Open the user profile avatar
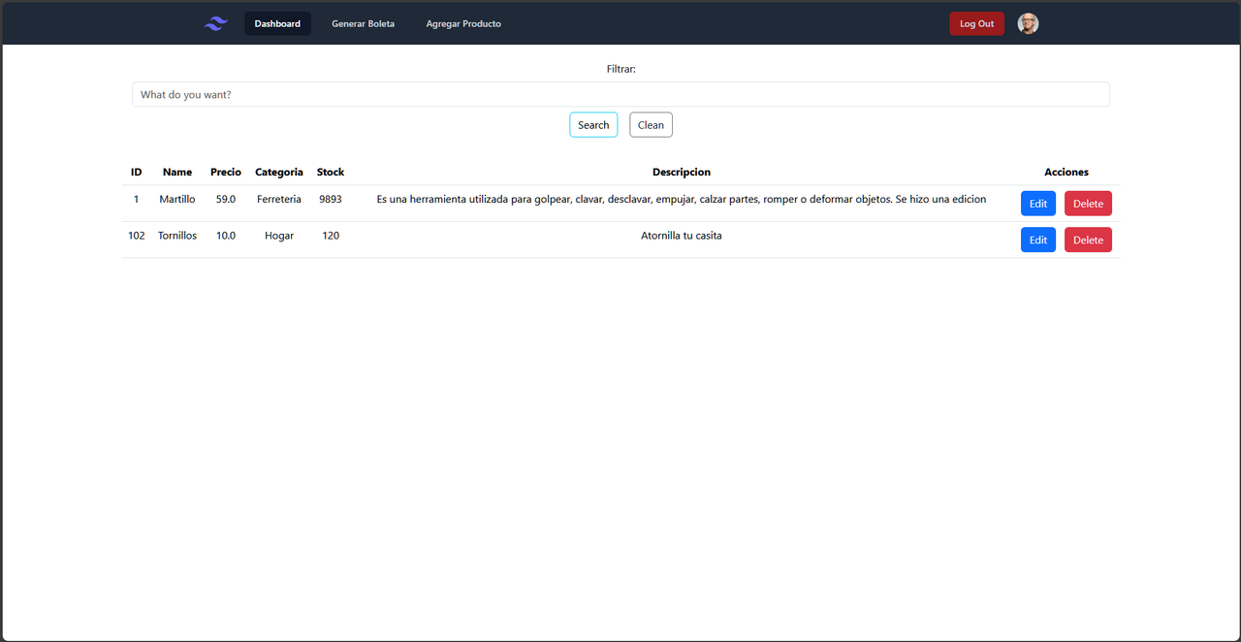The image size is (1241, 642). (1027, 22)
